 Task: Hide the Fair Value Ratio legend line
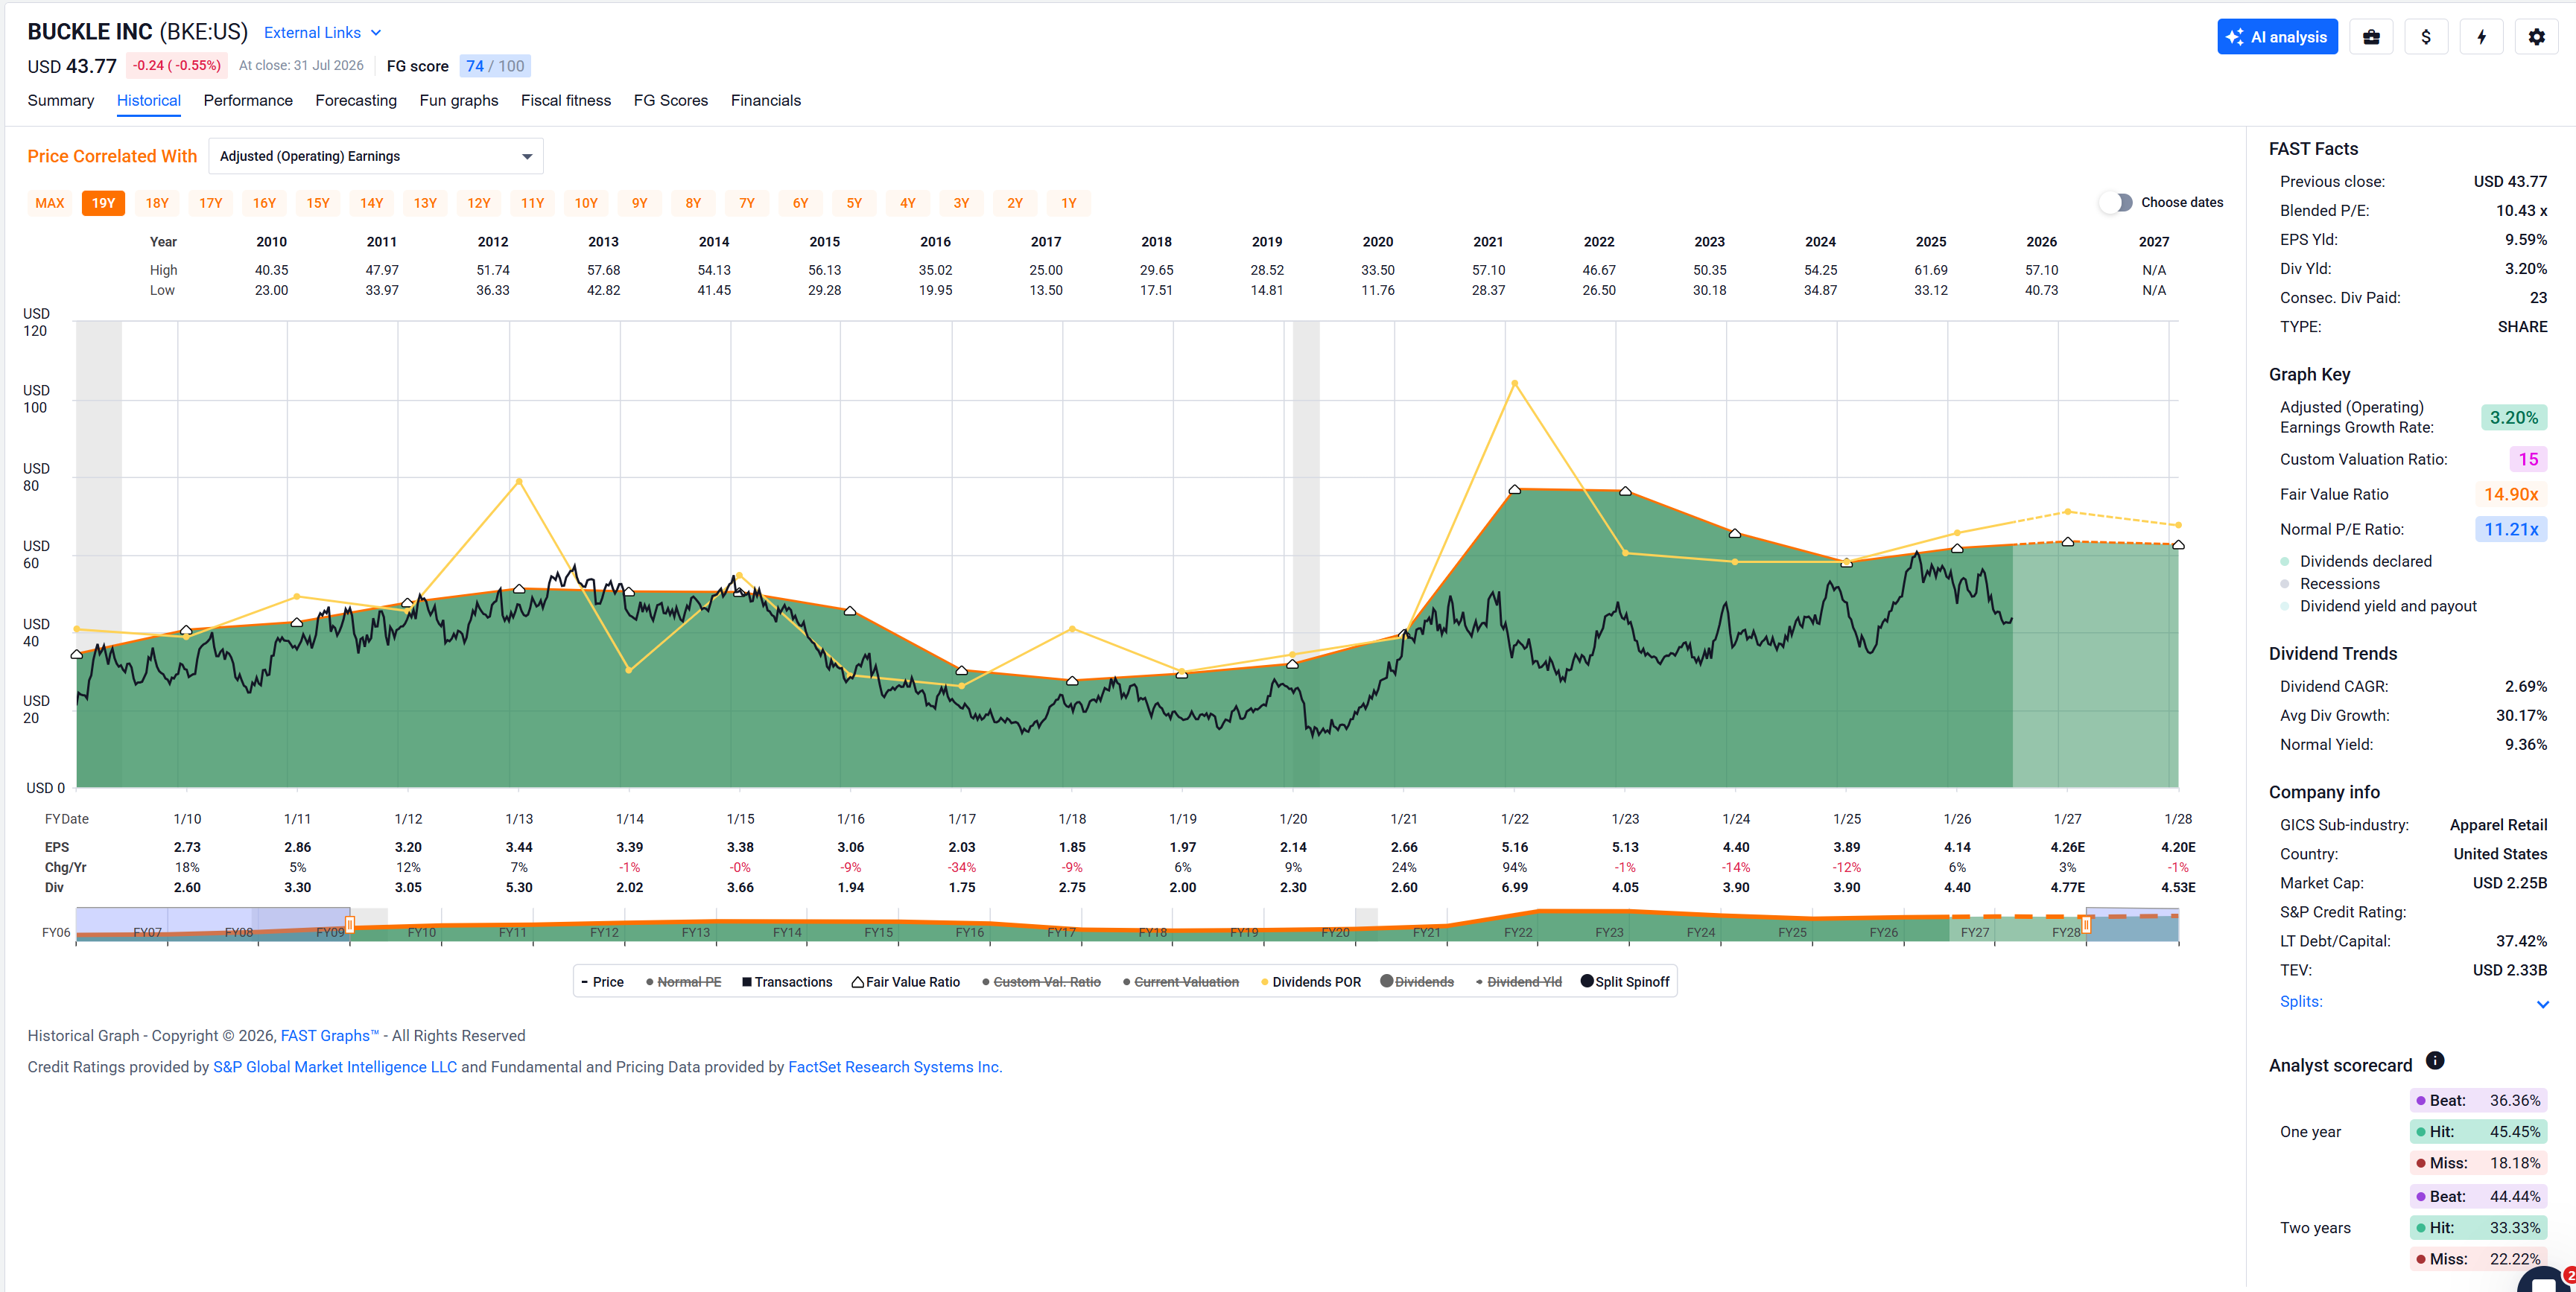(906, 982)
